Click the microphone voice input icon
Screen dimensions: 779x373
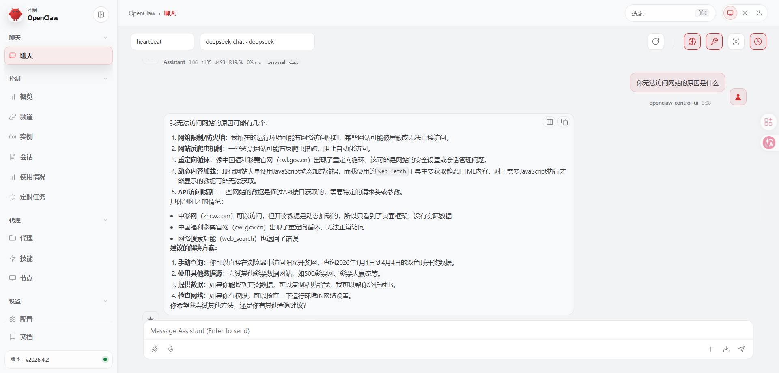pyautogui.click(x=171, y=349)
